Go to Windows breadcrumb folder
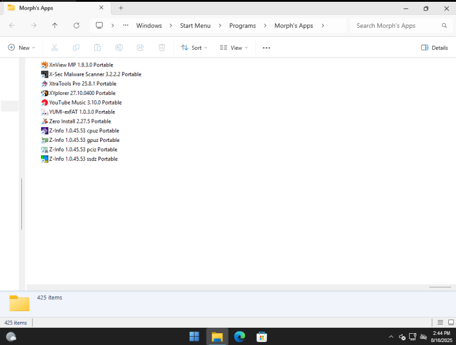 tap(149, 26)
